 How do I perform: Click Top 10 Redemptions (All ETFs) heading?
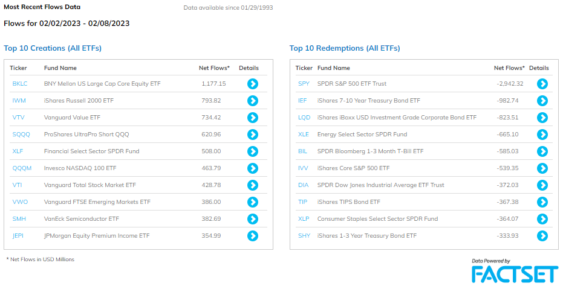(345, 48)
